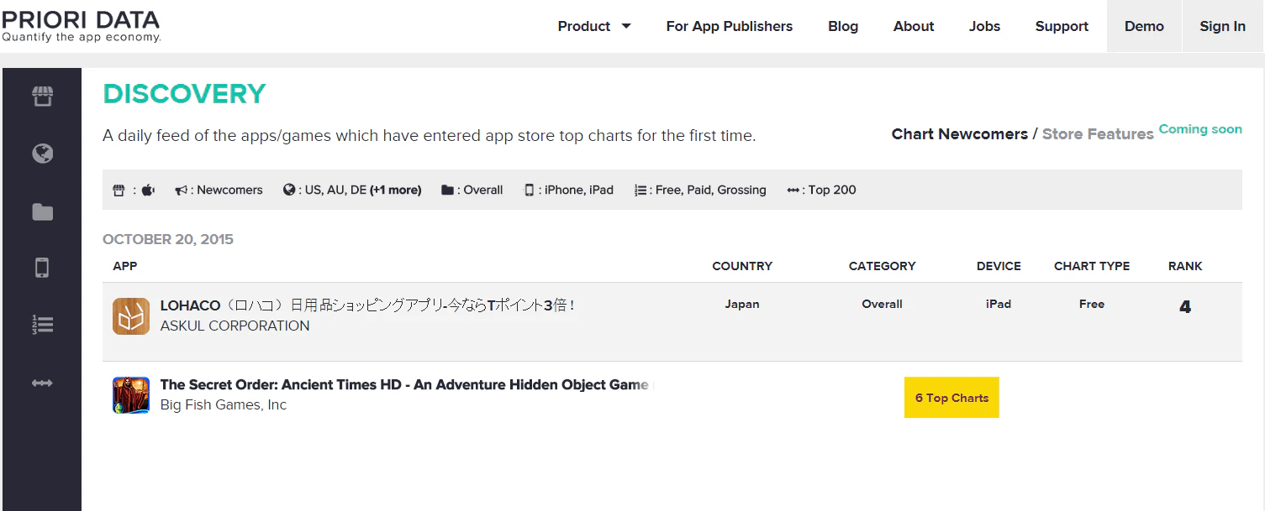Open the LOHACO app icon
The height and width of the screenshot is (511, 1265).
pos(131,316)
